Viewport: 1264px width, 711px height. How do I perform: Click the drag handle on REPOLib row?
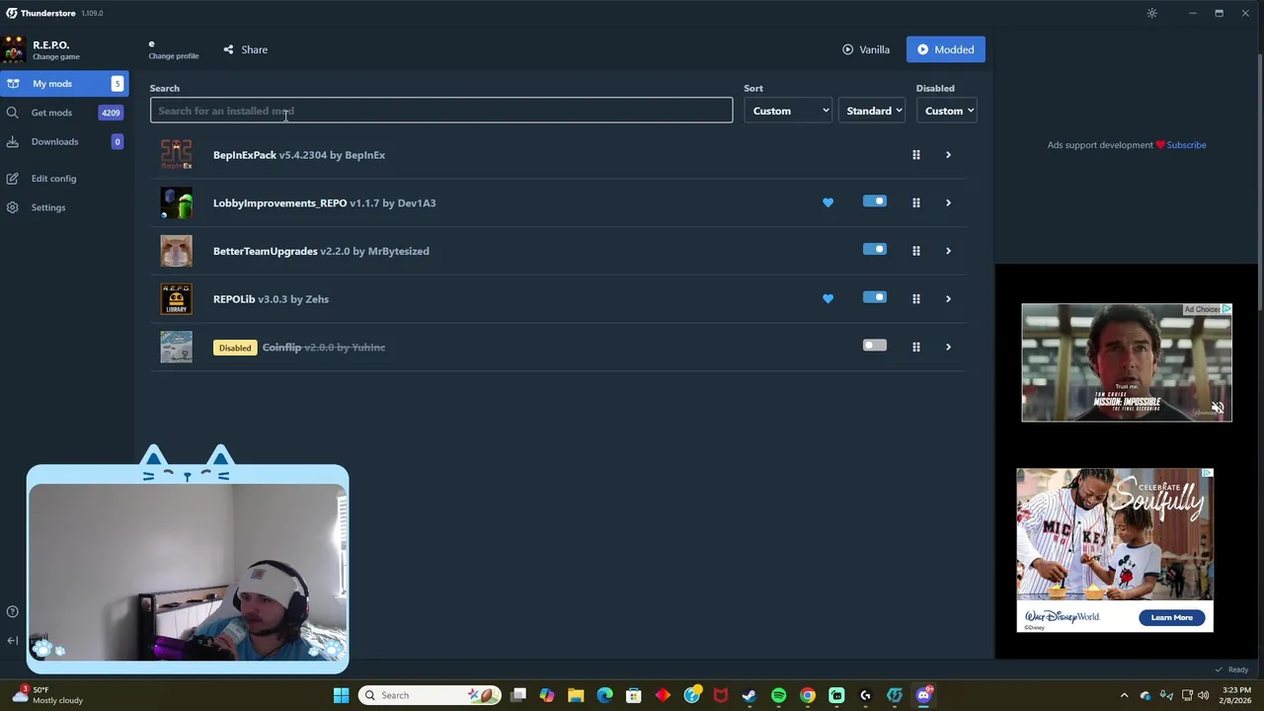pos(915,298)
